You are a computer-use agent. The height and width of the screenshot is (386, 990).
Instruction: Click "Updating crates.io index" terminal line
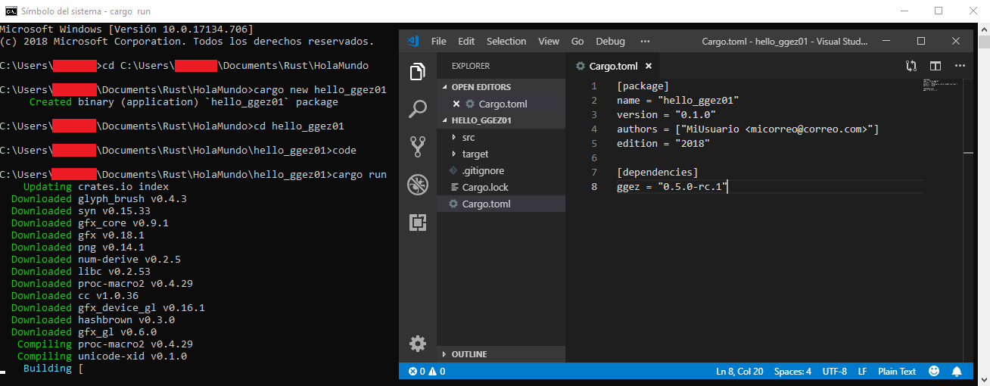click(95, 186)
